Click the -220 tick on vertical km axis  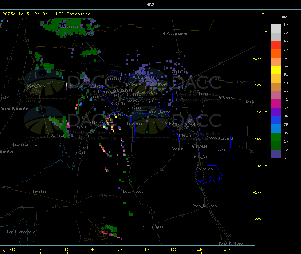[258, 219]
